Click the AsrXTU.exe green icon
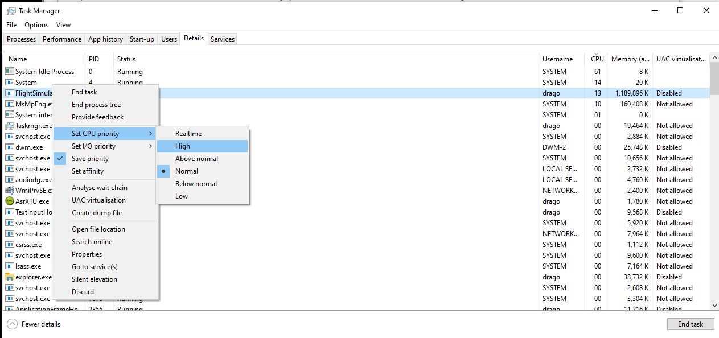The width and height of the screenshot is (719, 338). point(9,201)
